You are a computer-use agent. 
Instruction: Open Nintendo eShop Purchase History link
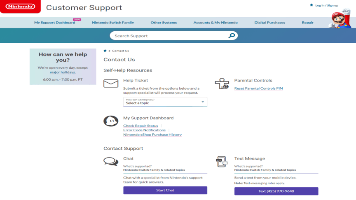point(152,135)
